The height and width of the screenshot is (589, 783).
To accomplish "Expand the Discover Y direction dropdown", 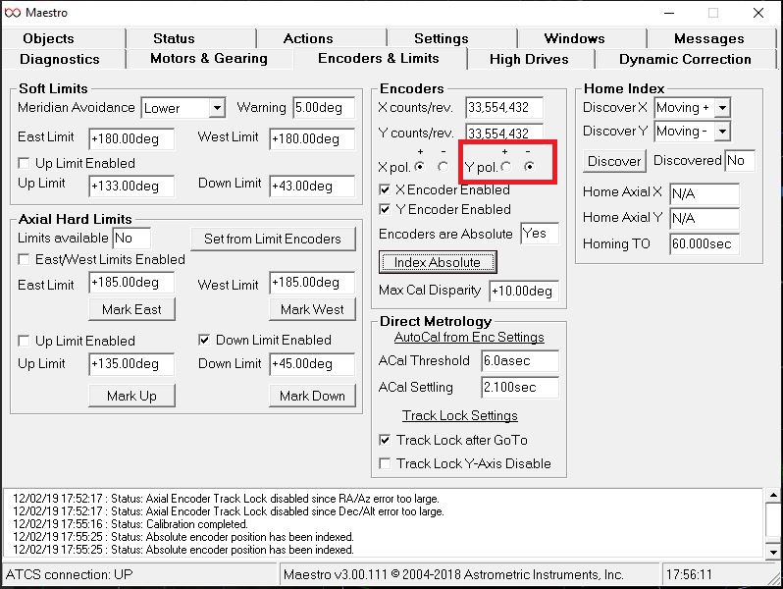I will [722, 132].
